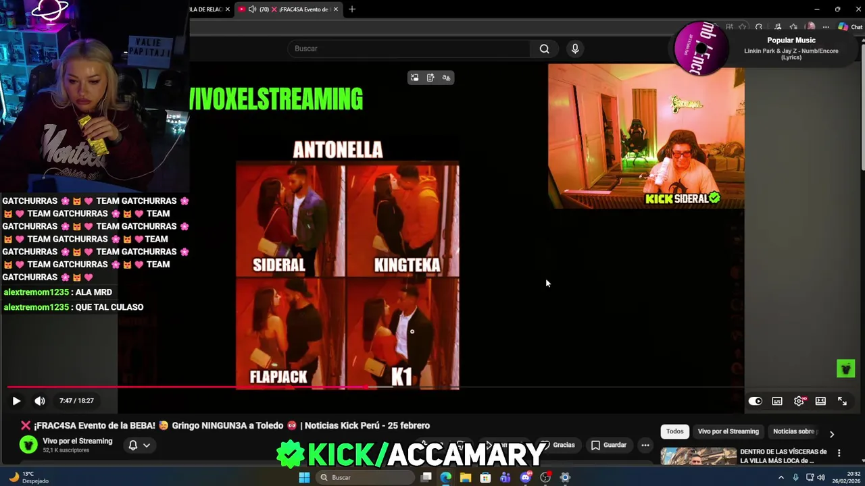The height and width of the screenshot is (486, 865).
Task: Open Windows Start menu
Action: (x=304, y=477)
